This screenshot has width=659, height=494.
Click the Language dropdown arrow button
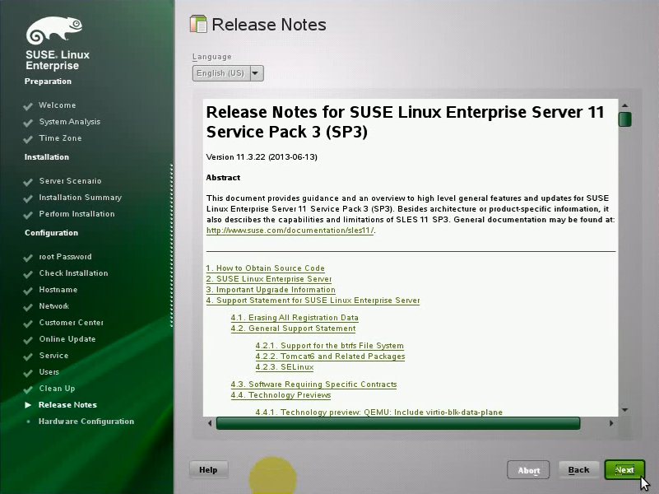257,73
